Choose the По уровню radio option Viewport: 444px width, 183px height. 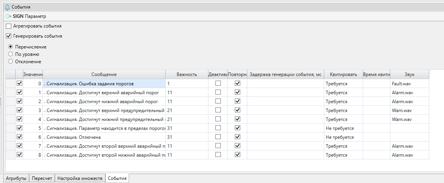11,54
